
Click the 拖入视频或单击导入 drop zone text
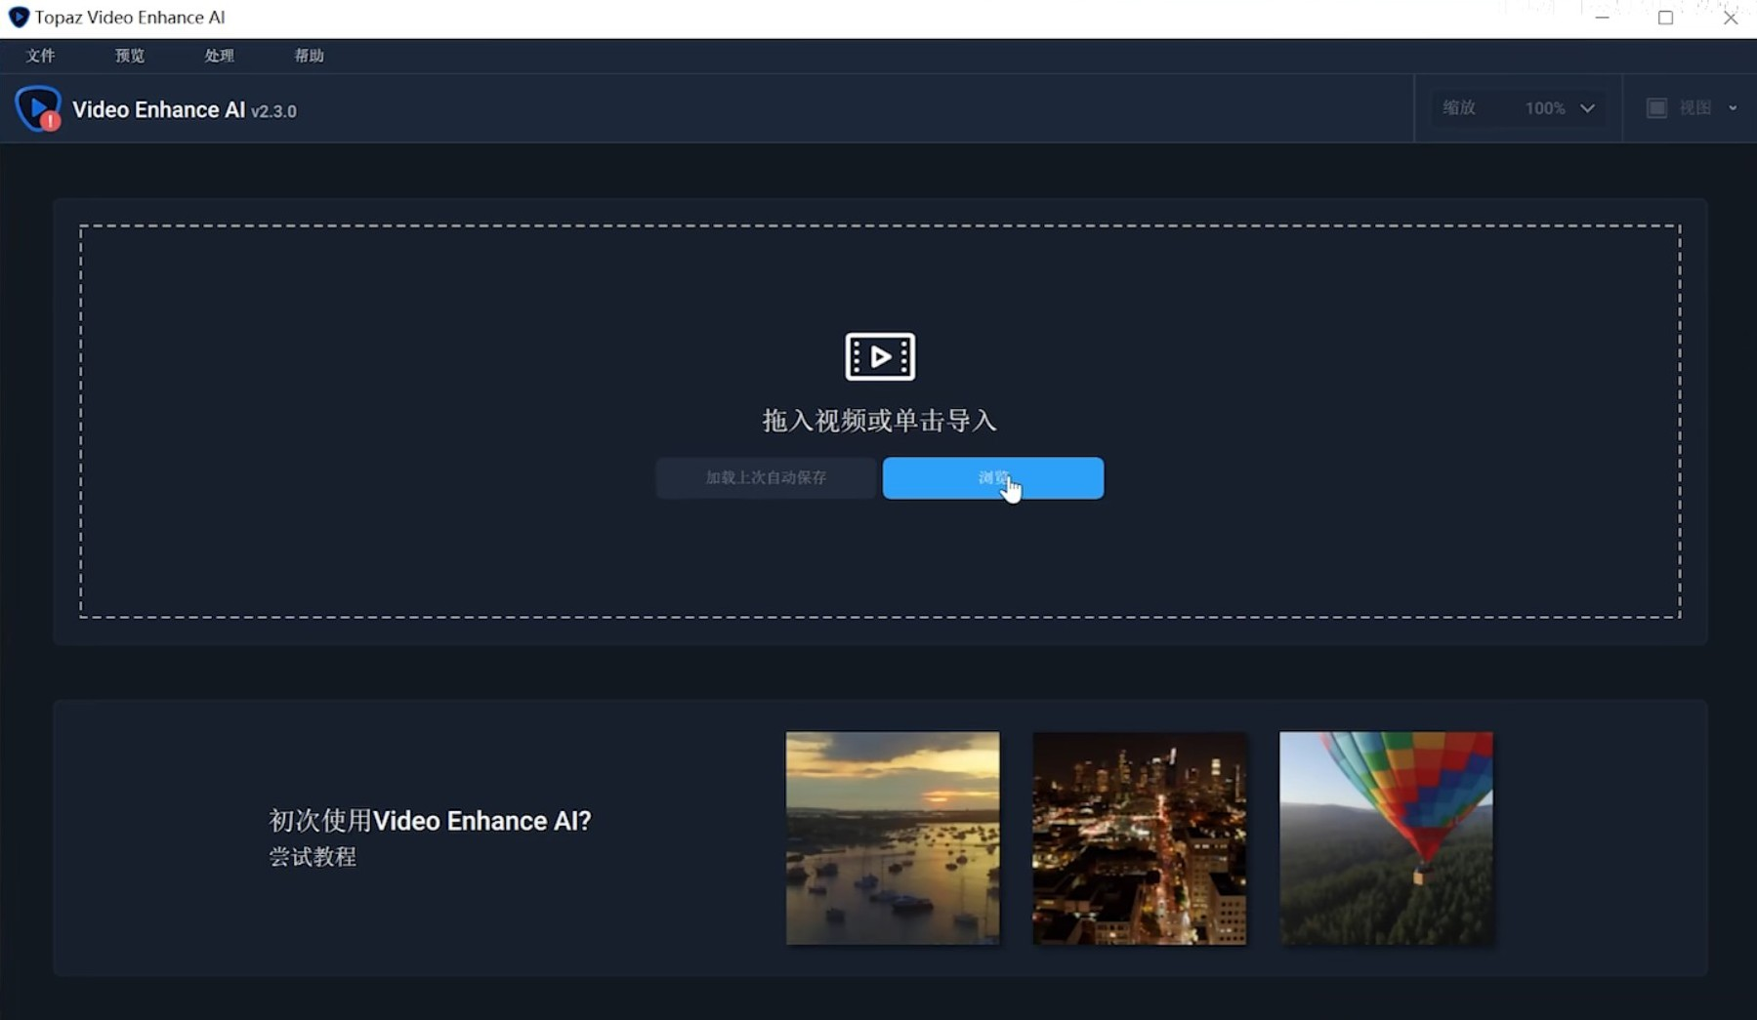tap(879, 421)
